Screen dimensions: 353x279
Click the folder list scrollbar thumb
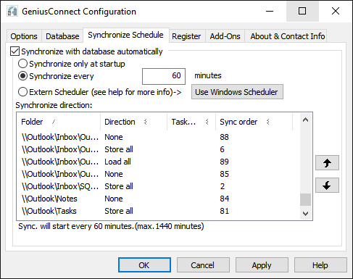(305, 200)
